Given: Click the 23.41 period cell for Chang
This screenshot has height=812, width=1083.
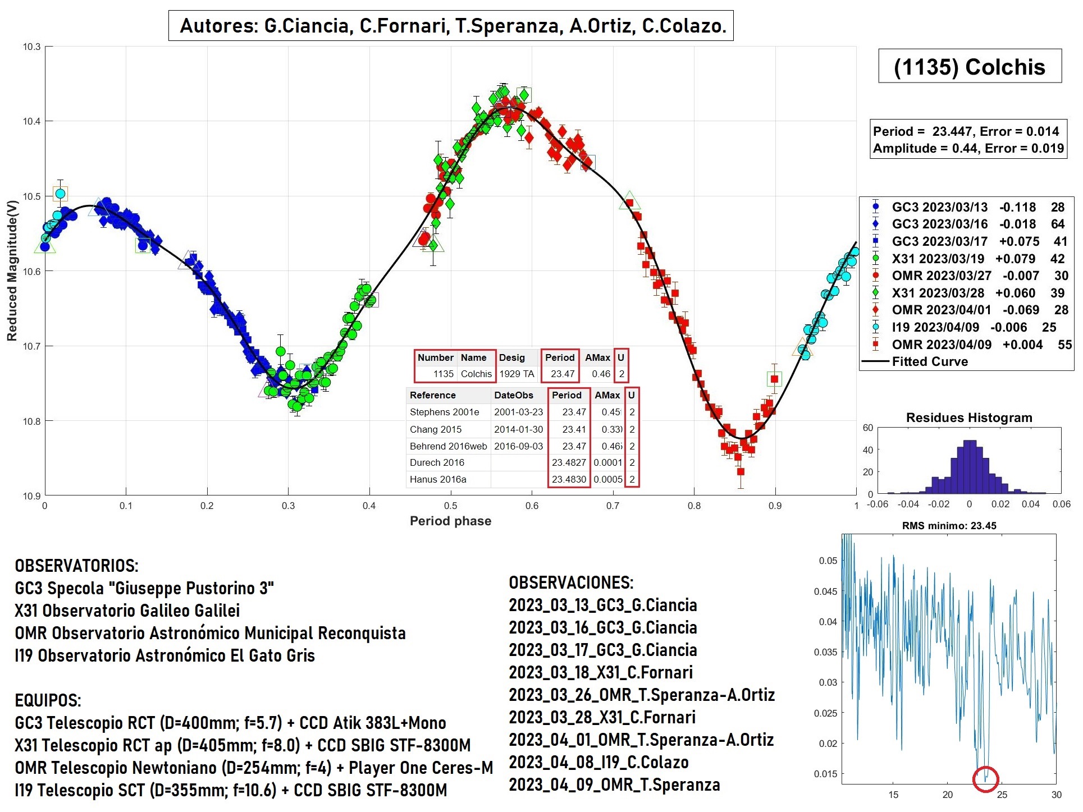Looking at the screenshot, I should coord(569,429).
